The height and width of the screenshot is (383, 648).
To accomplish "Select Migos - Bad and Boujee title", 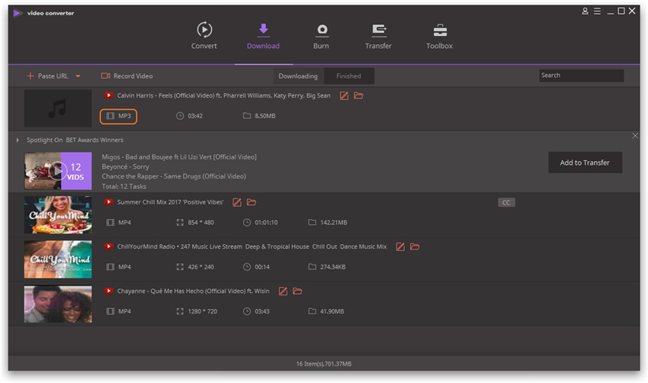I will [179, 157].
